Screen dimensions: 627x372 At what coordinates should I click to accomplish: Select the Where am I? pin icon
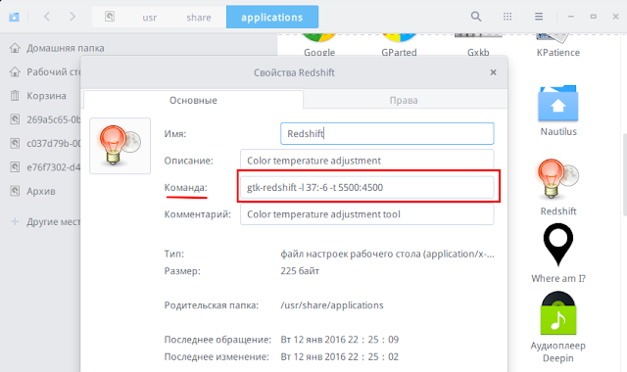[x=558, y=245]
